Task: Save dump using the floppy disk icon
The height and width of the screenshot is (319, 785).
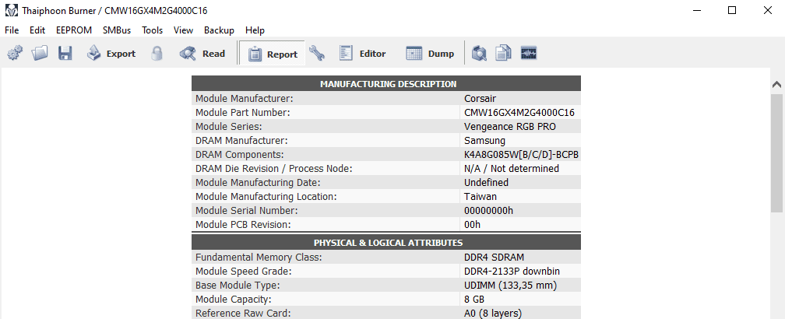Action: (65, 53)
